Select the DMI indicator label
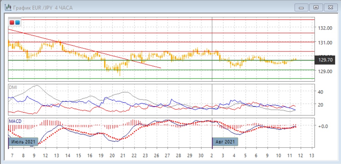The height and width of the screenshot is (164, 341). pos(13,87)
